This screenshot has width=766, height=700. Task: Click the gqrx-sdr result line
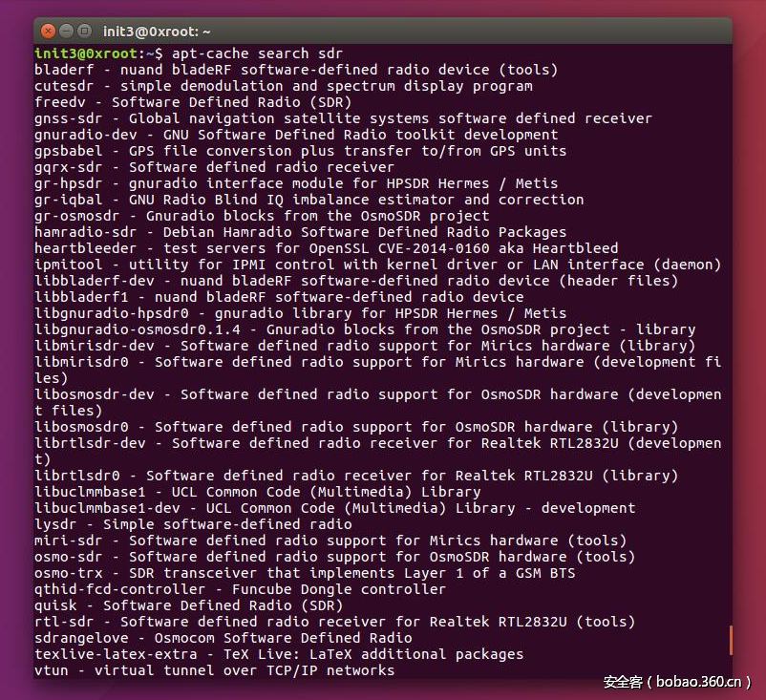point(214,167)
